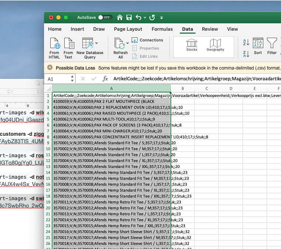Click the Cancel X formula bar icon

pyautogui.click(x=83, y=79)
